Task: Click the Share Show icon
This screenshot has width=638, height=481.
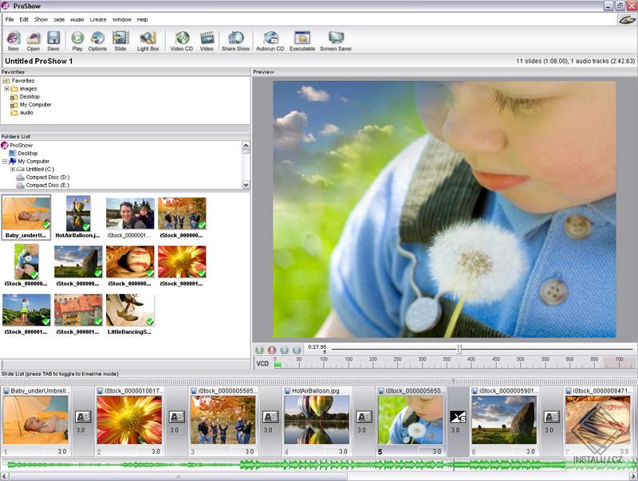Action: coord(235,41)
